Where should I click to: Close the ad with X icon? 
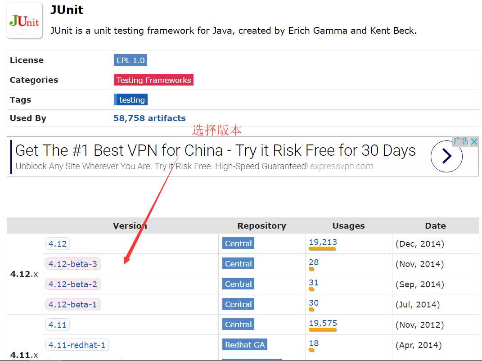click(474, 142)
